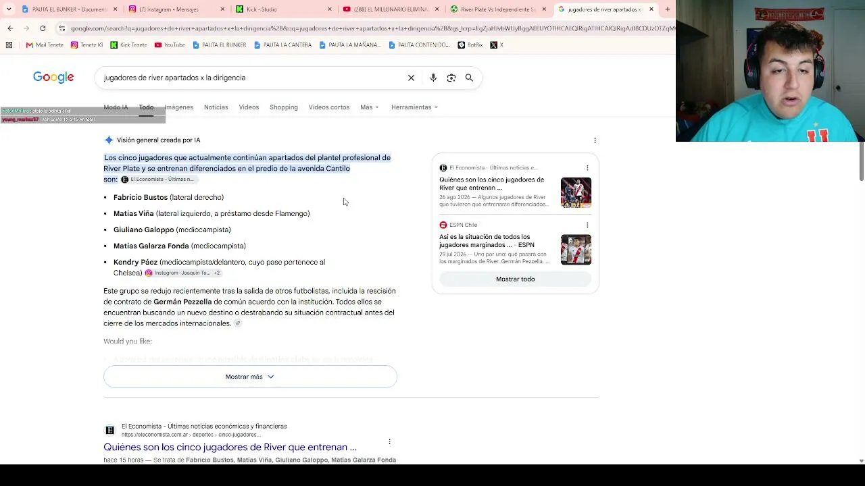Switch to the PAUTA EL BUNKER document tab

(x=70, y=9)
